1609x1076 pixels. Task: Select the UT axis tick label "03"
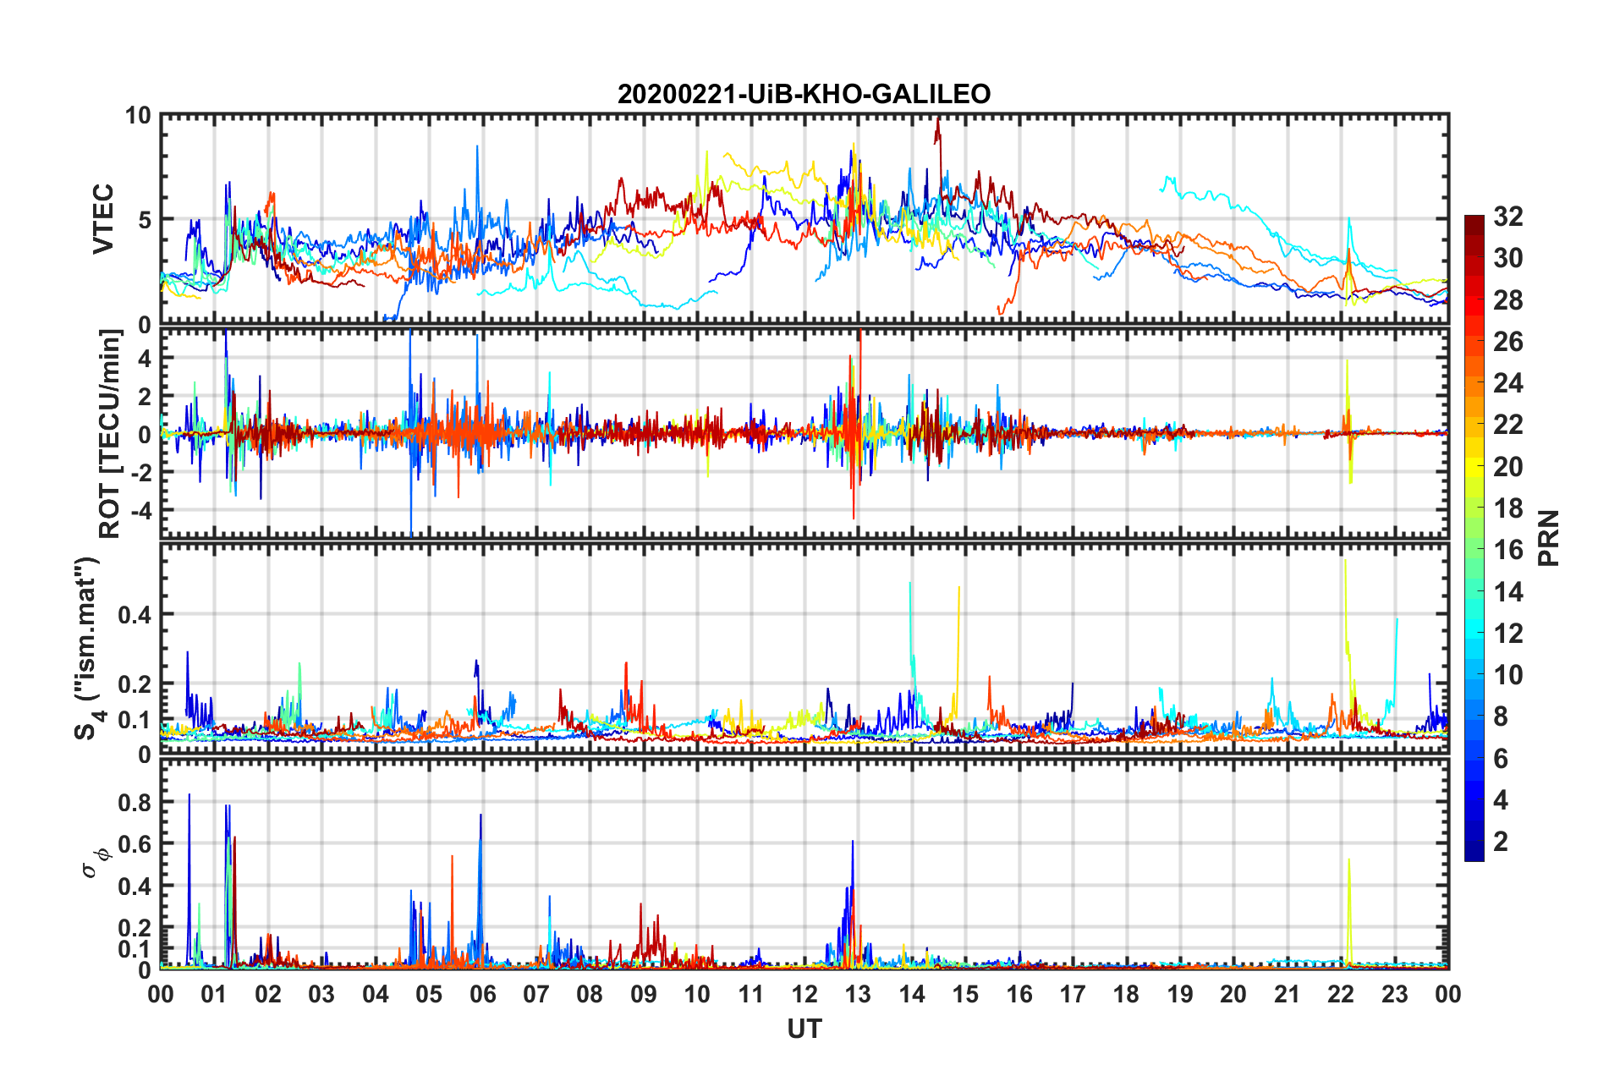[x=321, y=994]
